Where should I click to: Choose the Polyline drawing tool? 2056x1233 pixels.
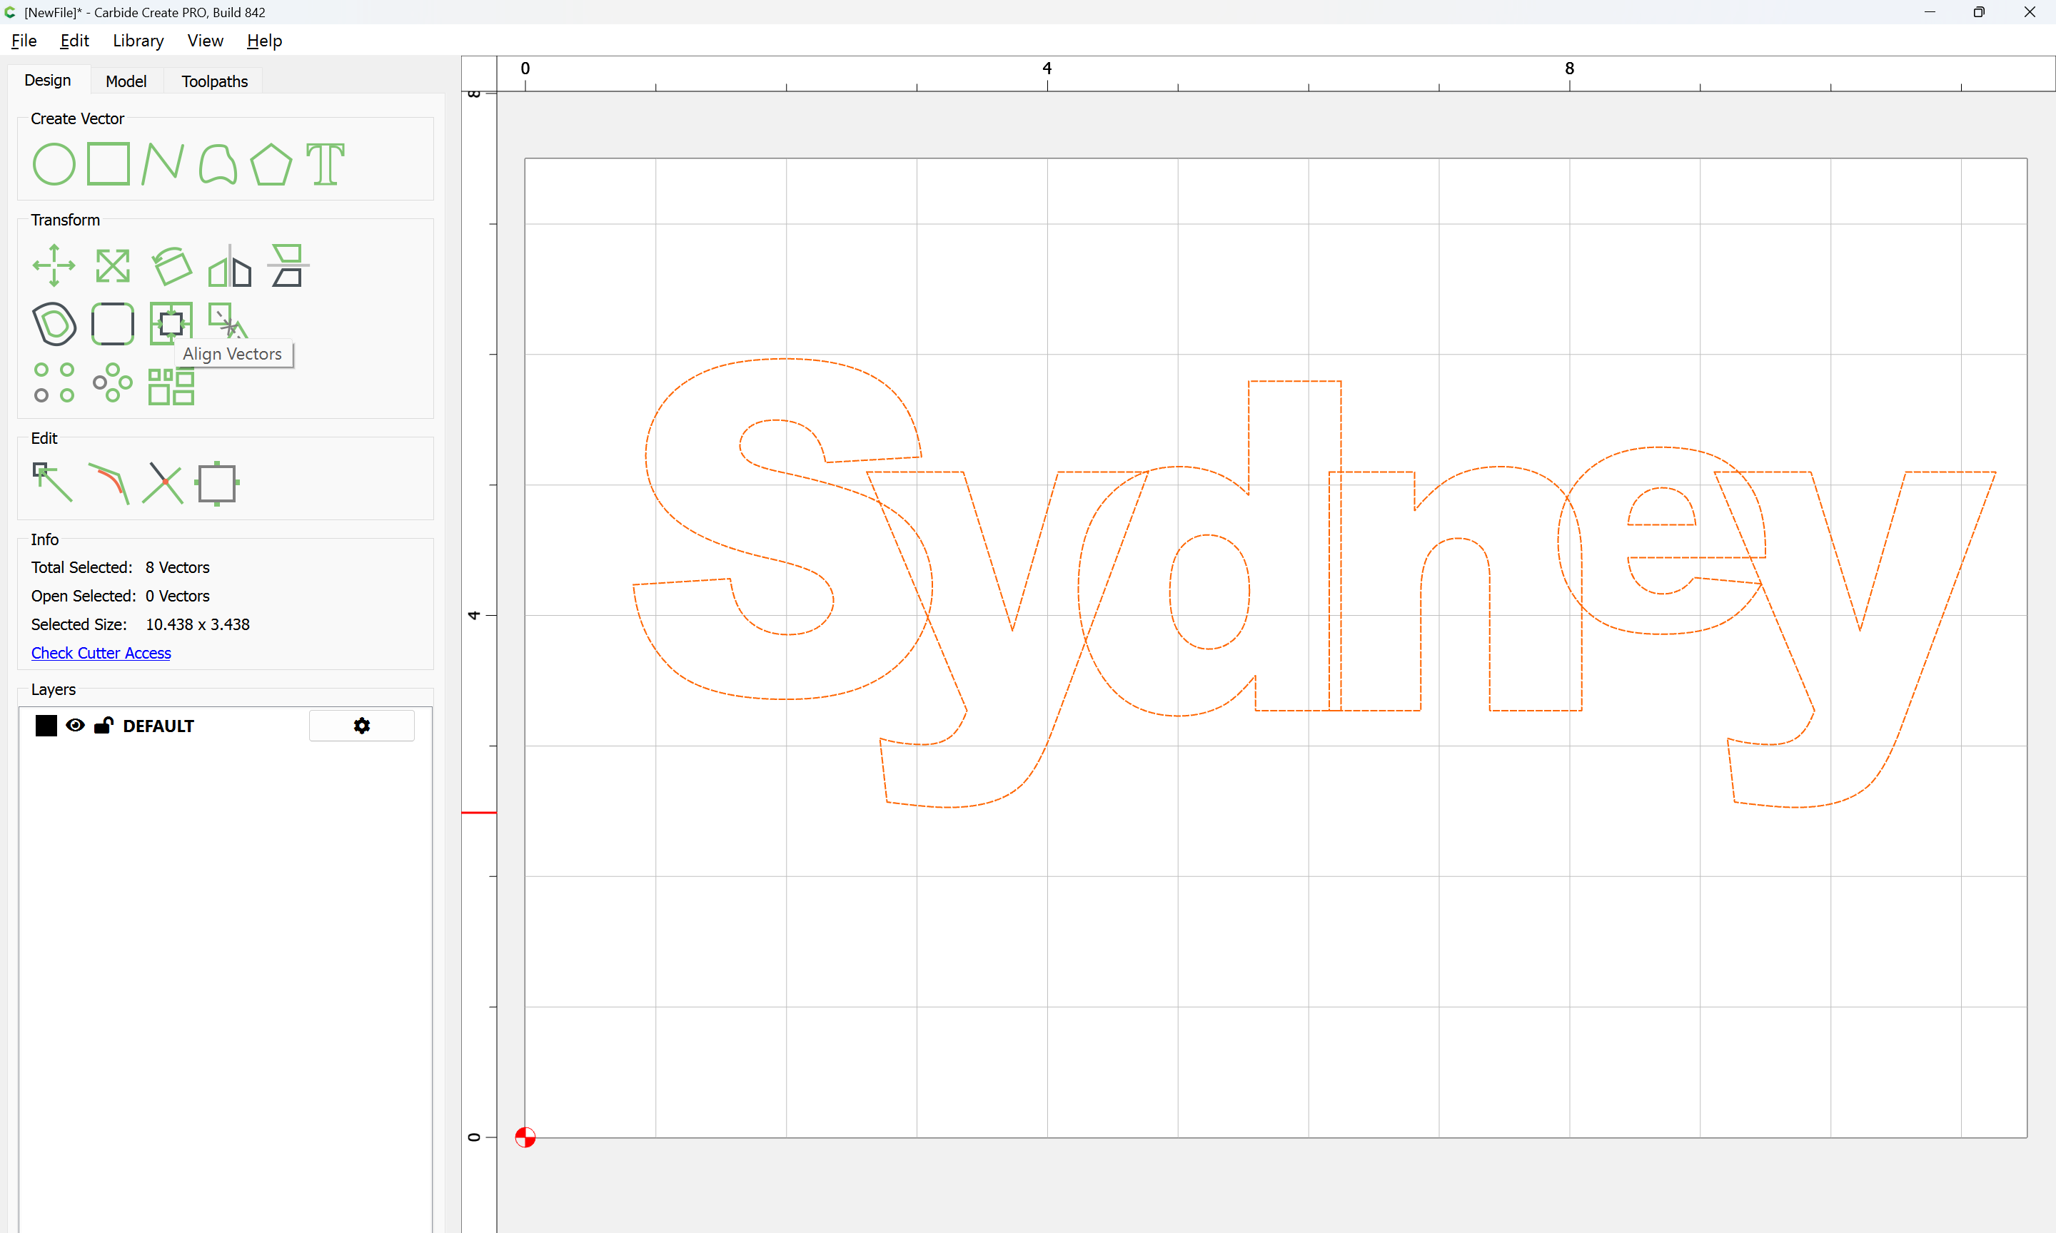163,163
